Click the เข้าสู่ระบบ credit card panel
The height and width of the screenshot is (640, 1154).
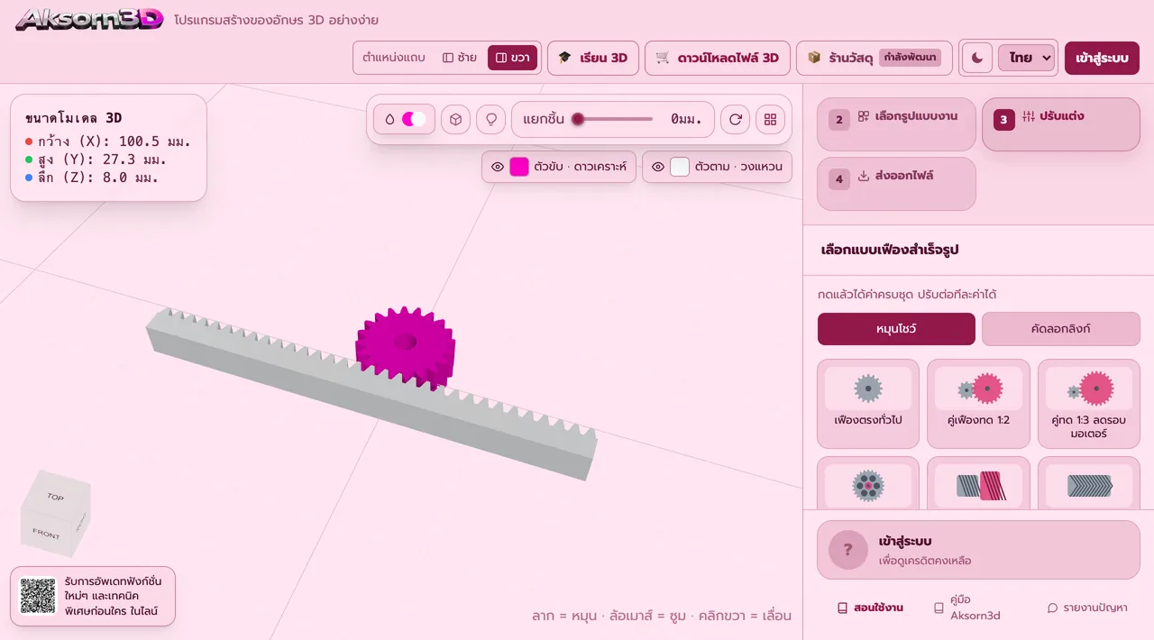pos(978,550)
